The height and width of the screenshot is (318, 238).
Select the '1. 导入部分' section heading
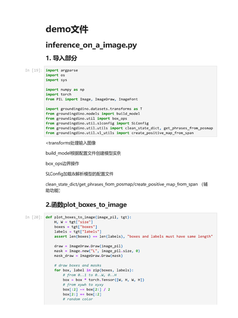(x=61, y=58)
